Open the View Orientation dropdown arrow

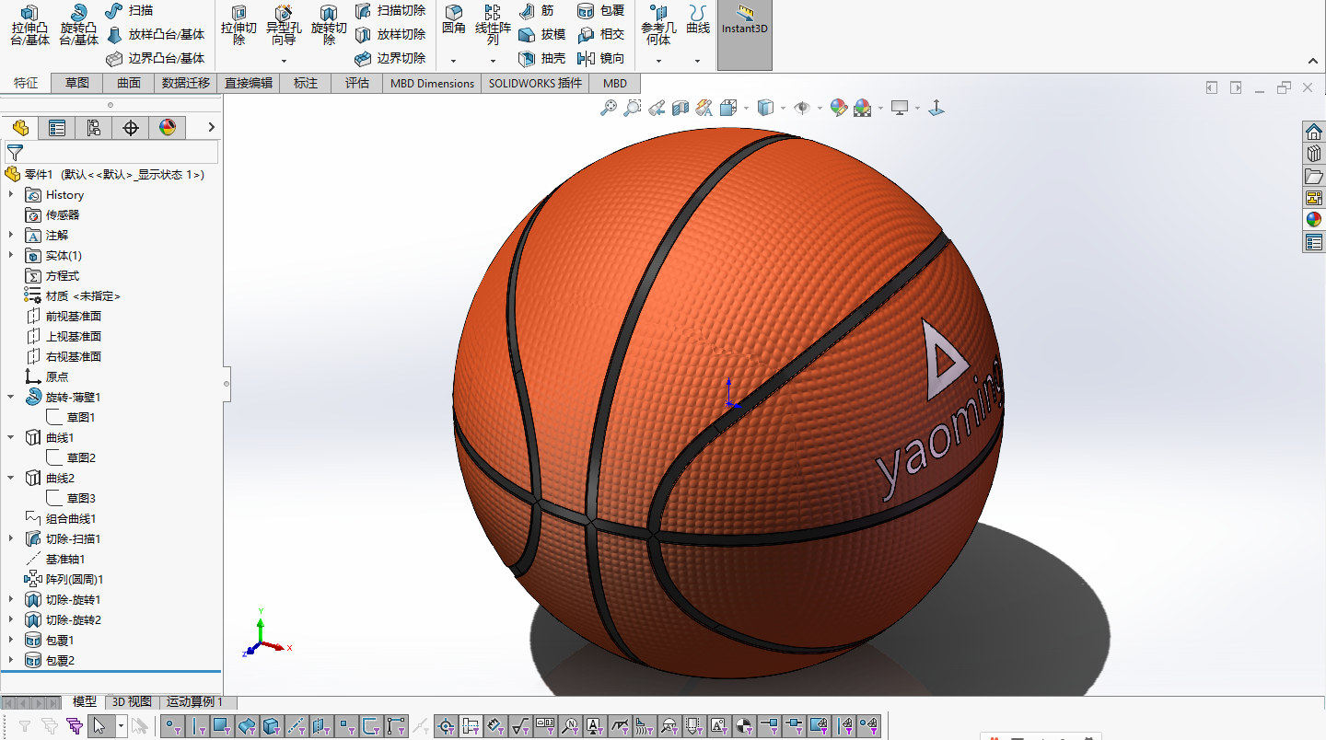click(x=747, y=108)
